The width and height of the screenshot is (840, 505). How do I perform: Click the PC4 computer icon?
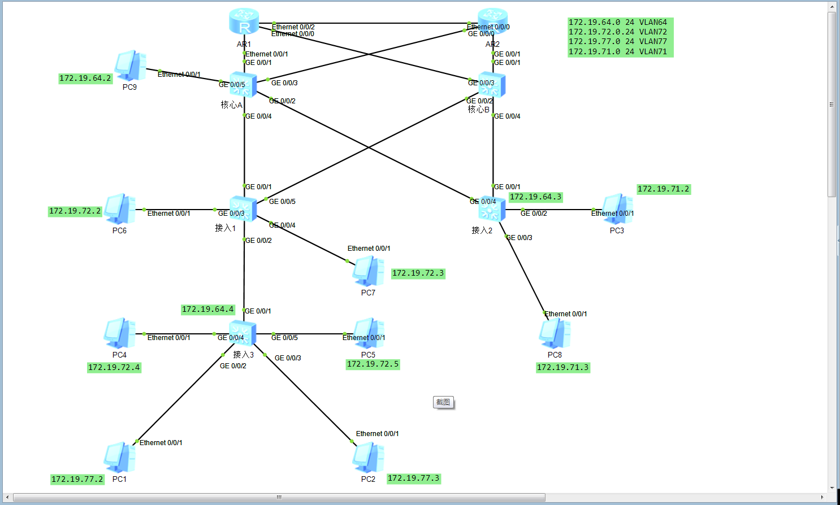120,333
